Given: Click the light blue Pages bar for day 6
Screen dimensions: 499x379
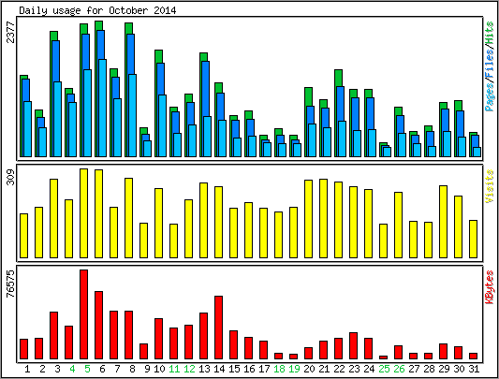Looking at the screenshot, I should 102,108.
